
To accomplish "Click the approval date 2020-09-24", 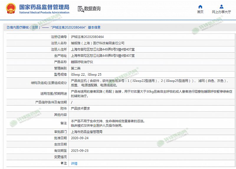I will pos(80,138).
